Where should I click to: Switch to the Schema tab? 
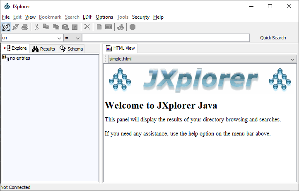pyautogui.click(x=71, y=49)
